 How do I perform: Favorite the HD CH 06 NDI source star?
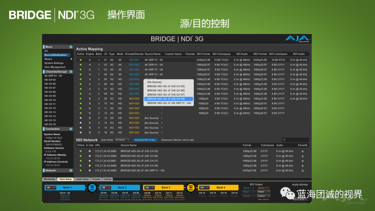click(x=302, y=156)
